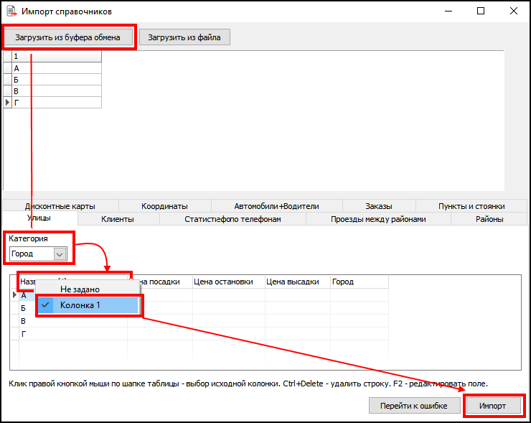Open the 'Клиенты' tab
This screenshot has width=531, height=423.
[118, 219]
